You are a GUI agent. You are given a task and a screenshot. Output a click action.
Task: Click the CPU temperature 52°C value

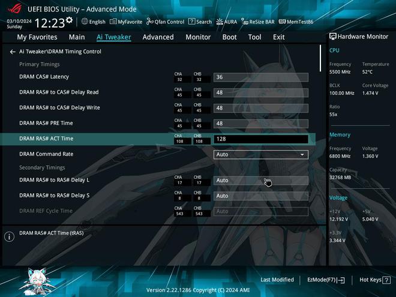[367, 72]
